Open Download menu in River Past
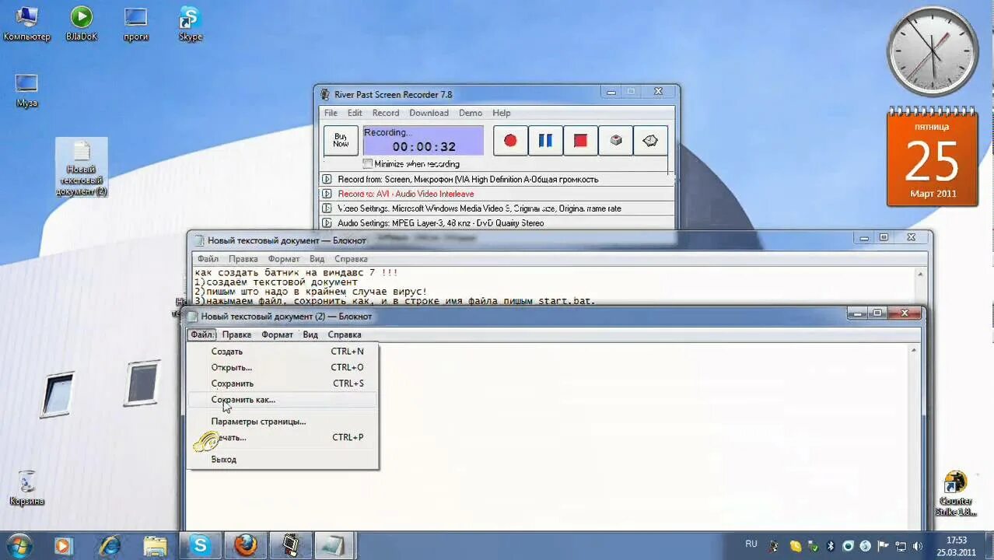The width and height of the screenshot is (994, 560). [x=429, y=113]
